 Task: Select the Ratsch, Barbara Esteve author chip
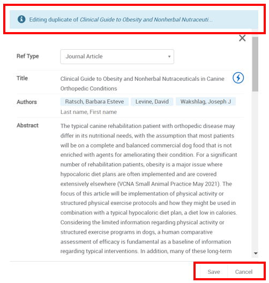94,102
